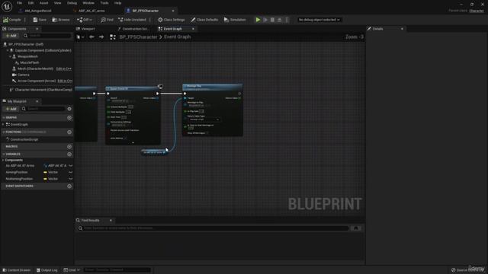
Task: Open the Help menu
Action: [117, 3]
